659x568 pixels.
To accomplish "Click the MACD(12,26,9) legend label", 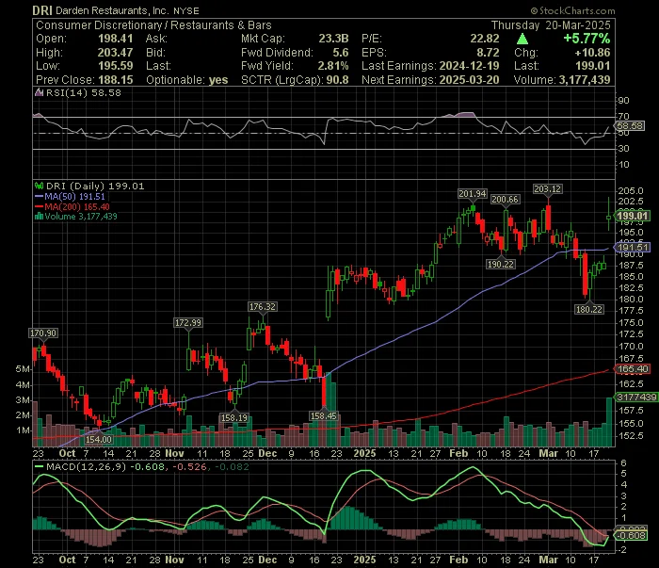I will [x=87, y=466].
